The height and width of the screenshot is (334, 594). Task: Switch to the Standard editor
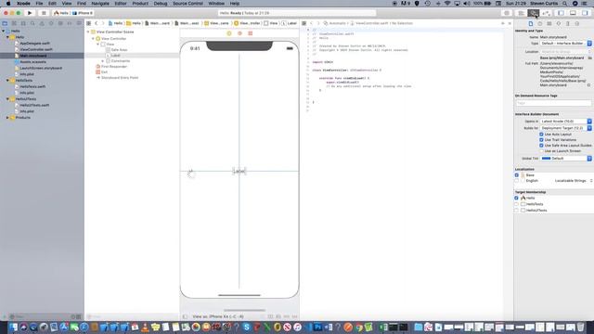[522, 13]
